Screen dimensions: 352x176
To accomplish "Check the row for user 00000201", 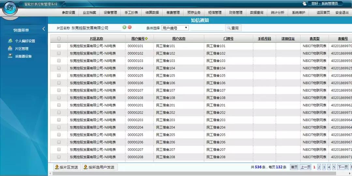I will coord(59,105).
